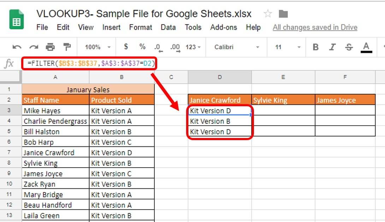The image size is (385, 222).
Task: Open the Calibri font dropdown
Action: [x=237, y=47]
